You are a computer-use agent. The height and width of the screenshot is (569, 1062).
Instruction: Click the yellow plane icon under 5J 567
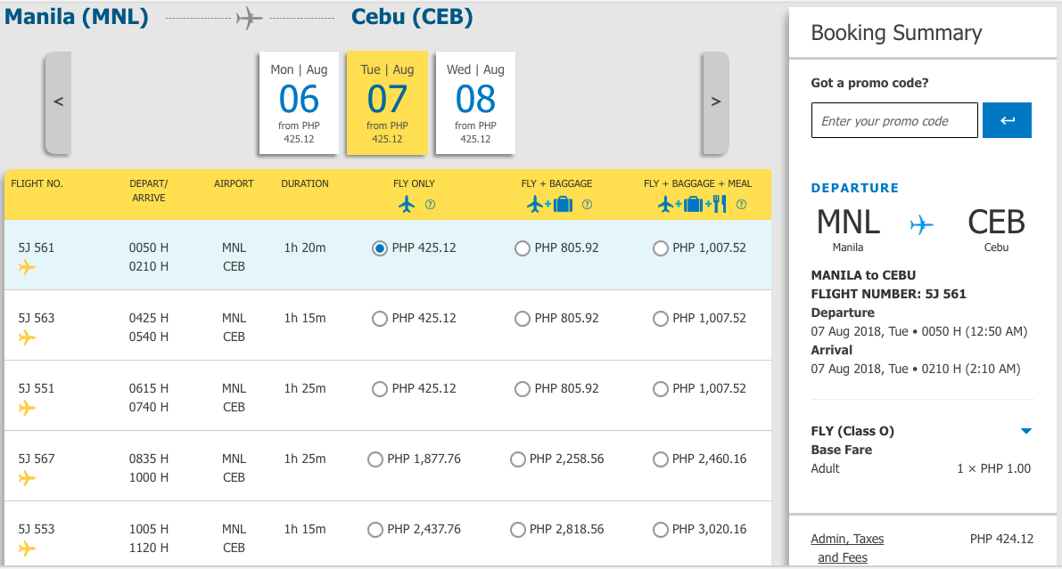click(27, 478)
